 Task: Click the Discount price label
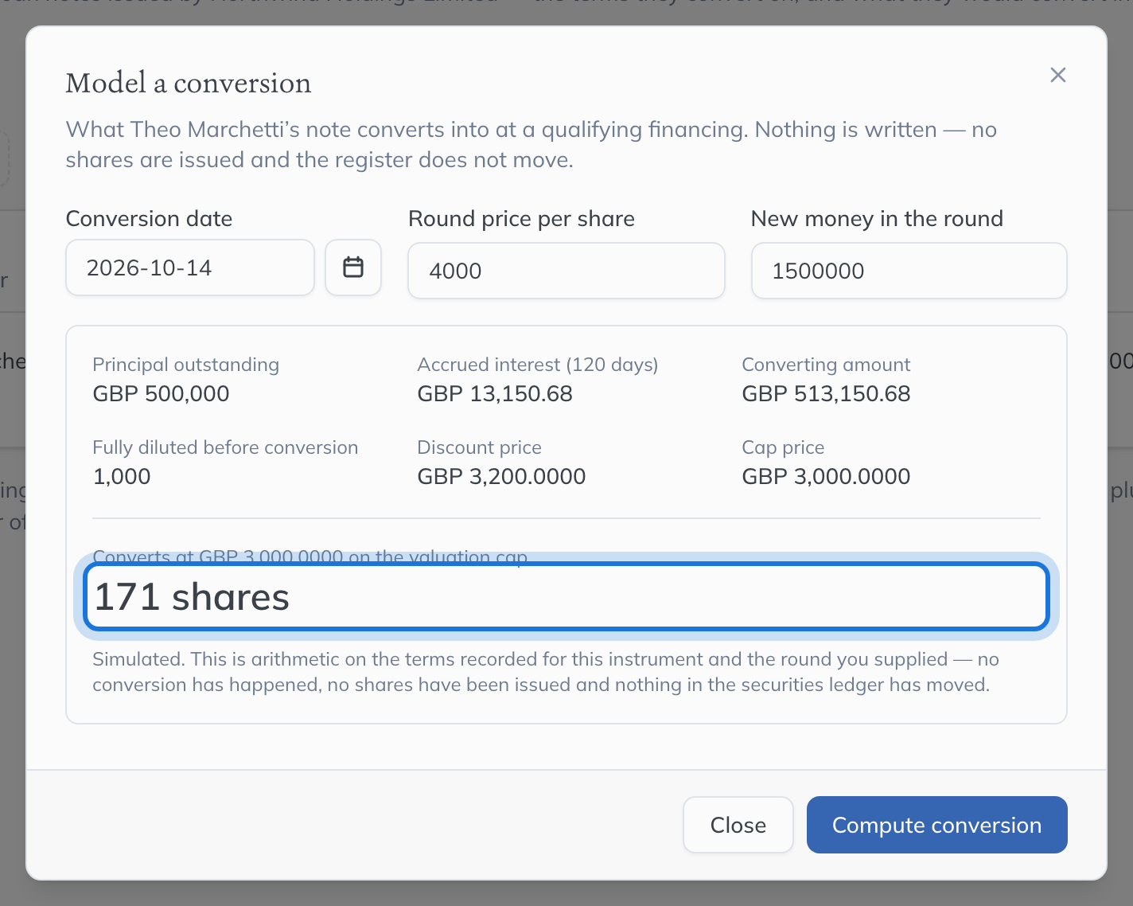[x=479, y=447]
